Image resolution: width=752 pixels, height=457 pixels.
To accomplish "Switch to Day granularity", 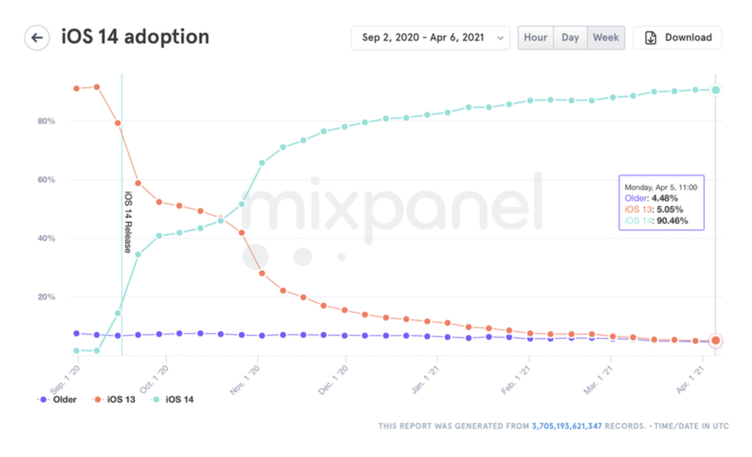I will 570,38.
